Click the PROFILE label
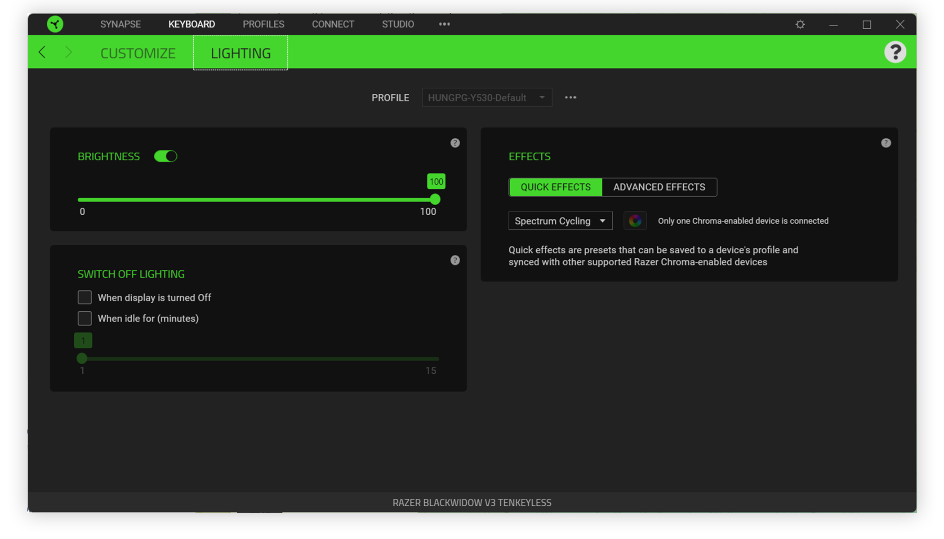Image resolution: width=944 pixels, height=539 pixels. click(x=390, y=97)
